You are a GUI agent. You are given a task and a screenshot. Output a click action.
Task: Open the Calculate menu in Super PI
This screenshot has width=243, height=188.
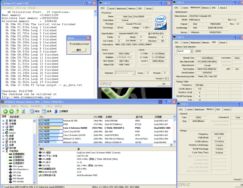click(x=8, y=8)
